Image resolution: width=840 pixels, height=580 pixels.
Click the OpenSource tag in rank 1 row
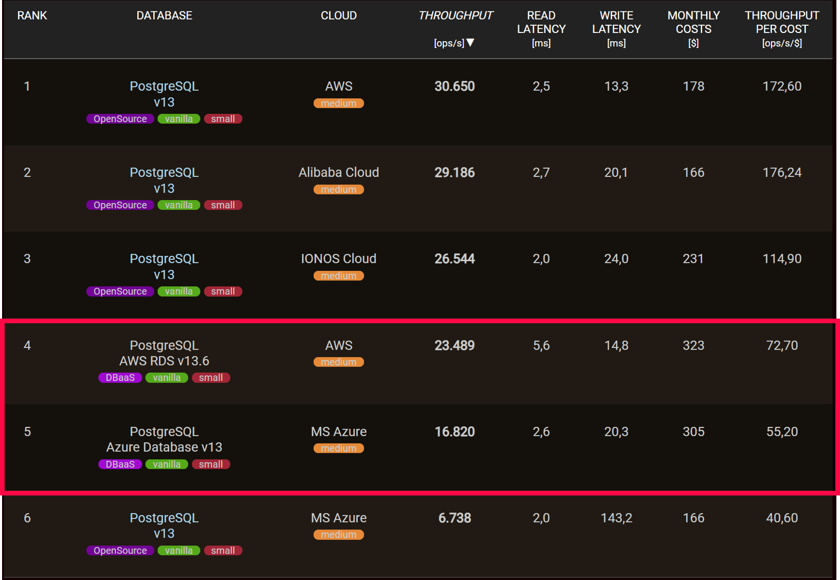coord(120,119)
